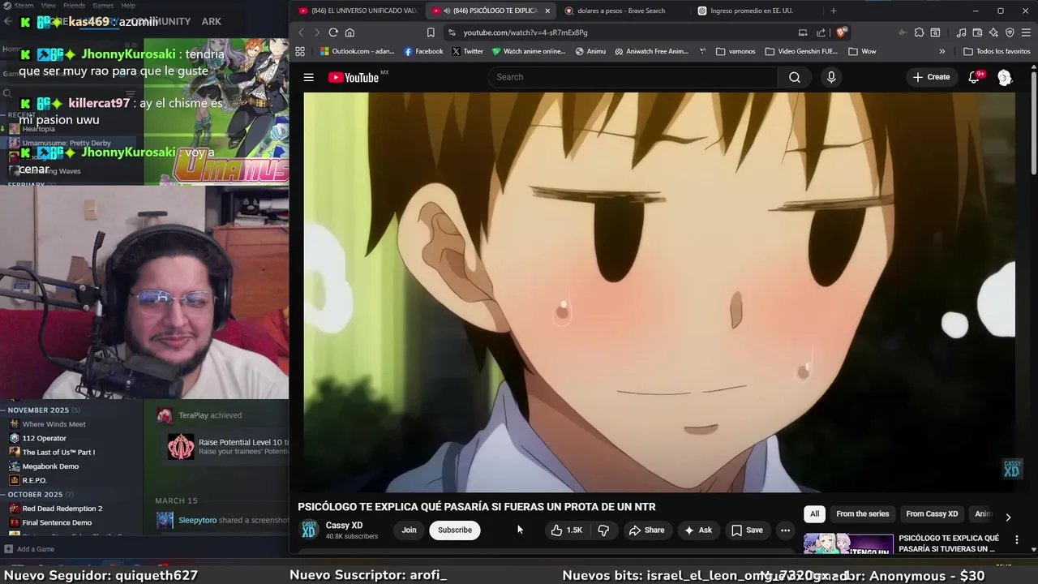Subscribe to Cassy XD channel
This screenshot has width=1038, height=584.
pos(455,530)
